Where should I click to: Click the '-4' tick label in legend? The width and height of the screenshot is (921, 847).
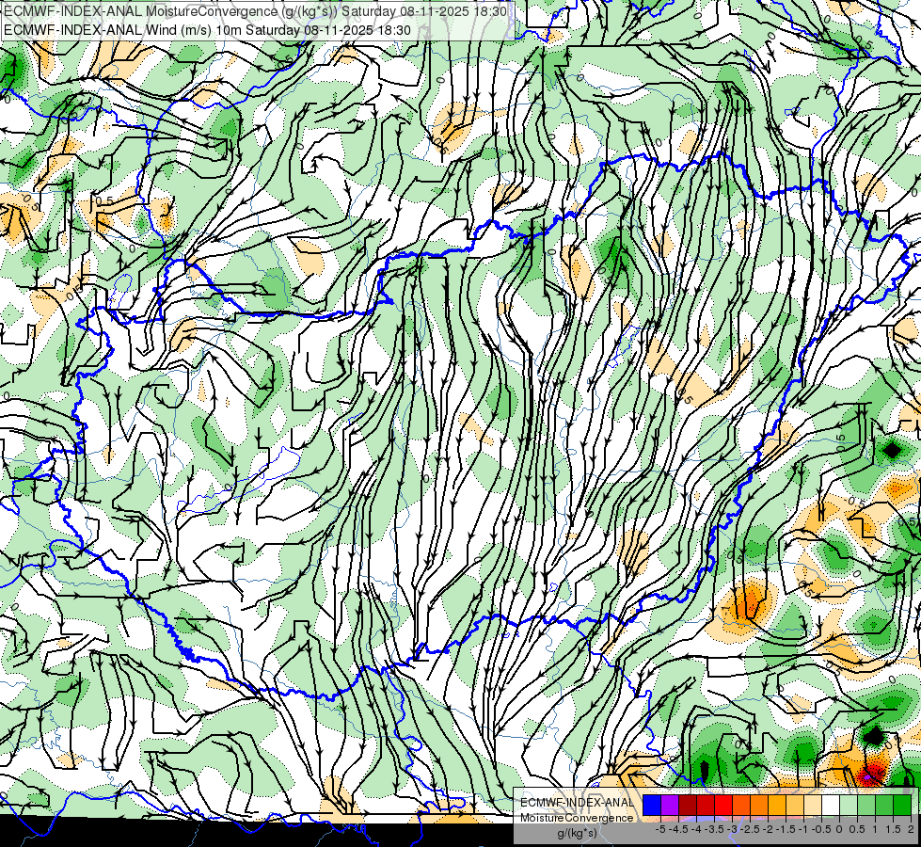point(696,829)
